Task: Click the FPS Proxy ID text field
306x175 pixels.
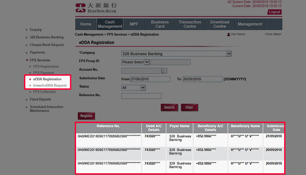Action: pyautogui.click(x=170, y=62)
